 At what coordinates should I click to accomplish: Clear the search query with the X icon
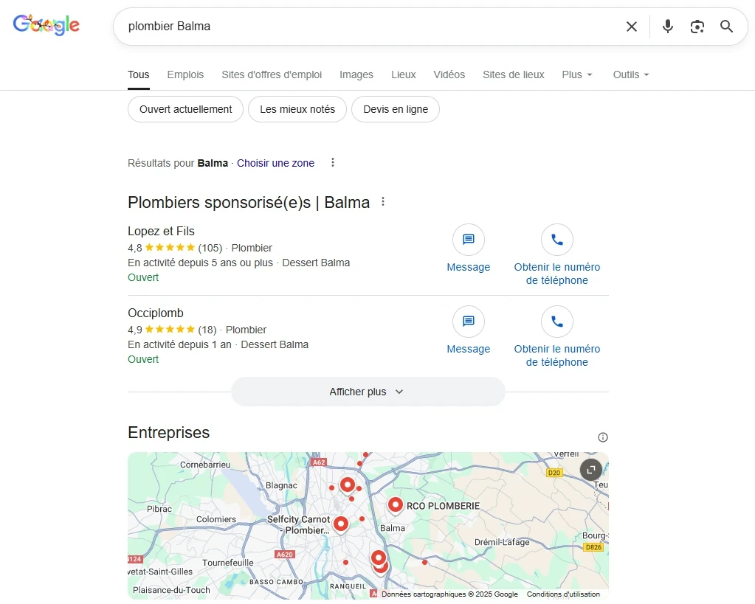click(x=631, y=26)
